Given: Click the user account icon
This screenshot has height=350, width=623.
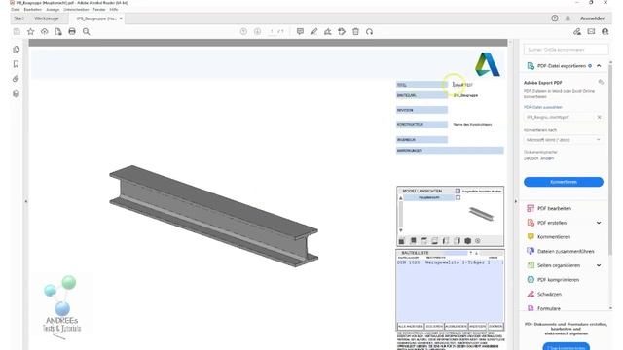Looking at the screenshot, I should click(605, 31).
